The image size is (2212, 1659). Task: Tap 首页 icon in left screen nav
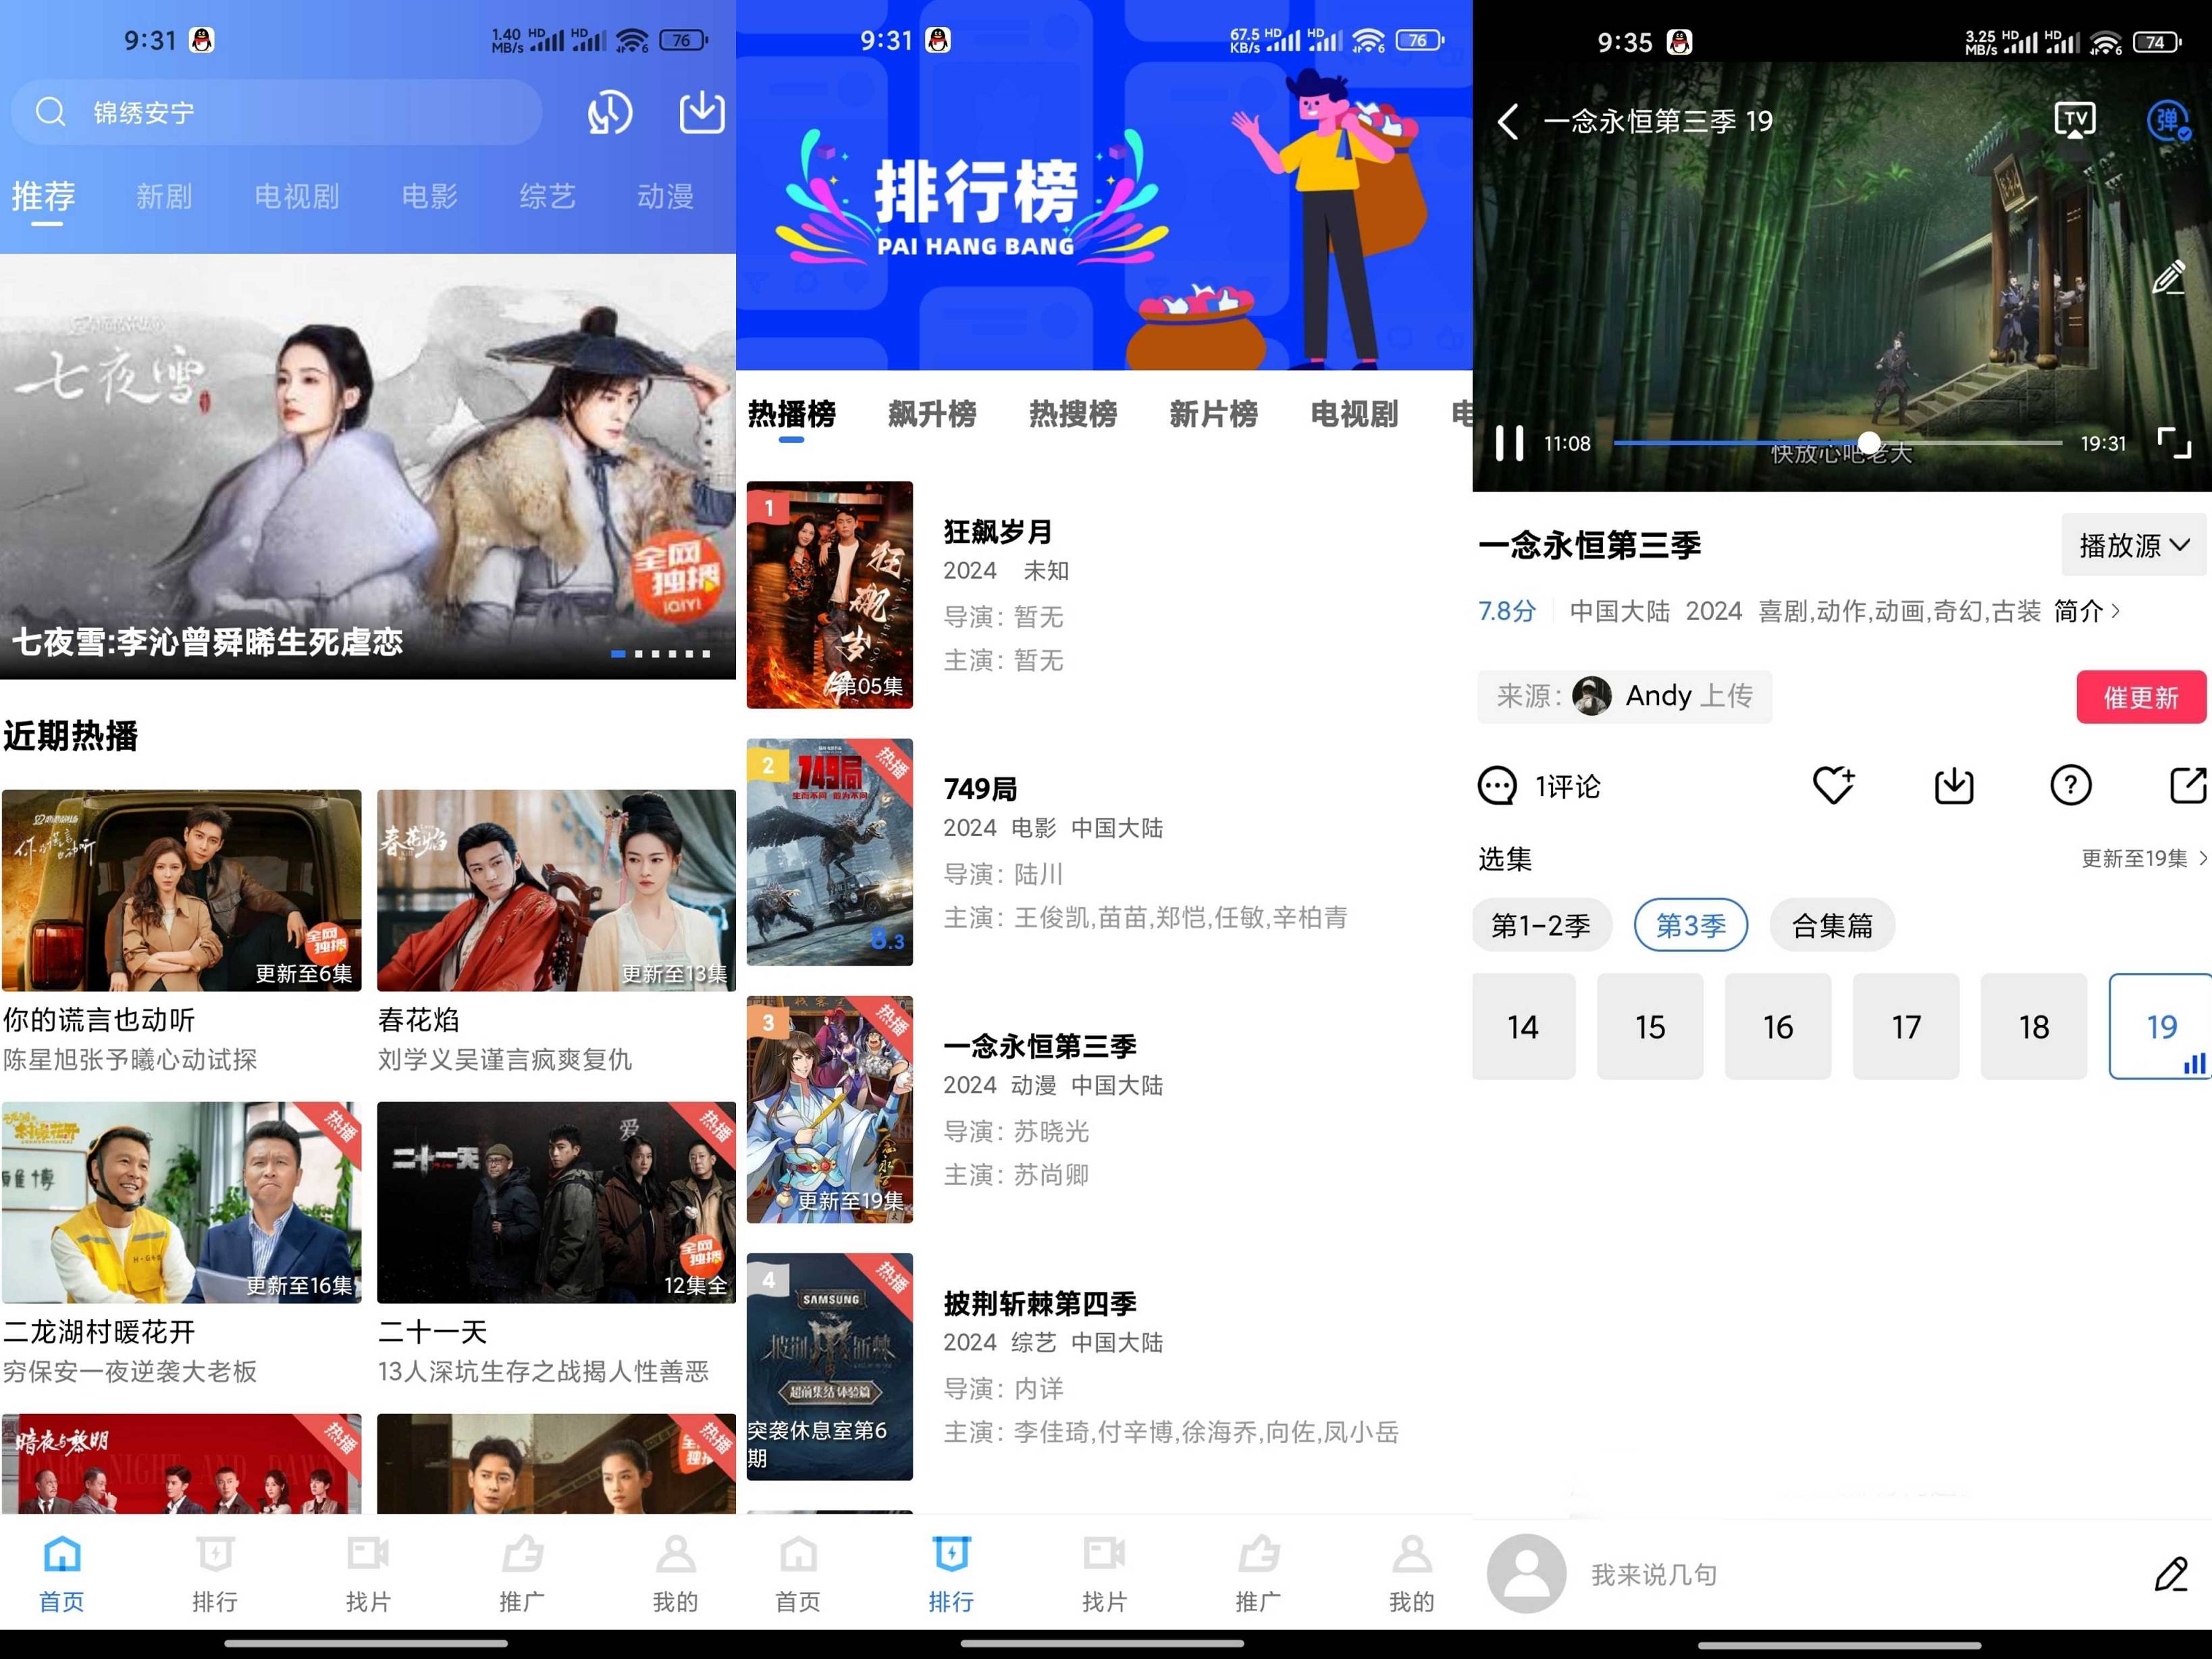[62, 1554]
